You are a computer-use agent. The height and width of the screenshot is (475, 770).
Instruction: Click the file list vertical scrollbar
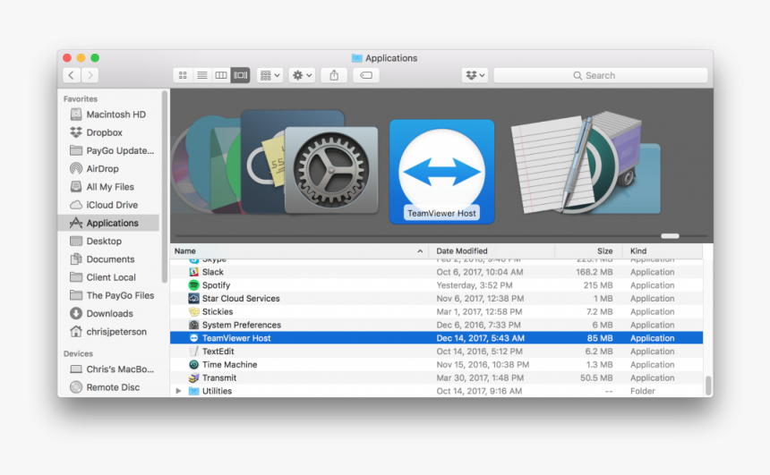pos(708,386)
